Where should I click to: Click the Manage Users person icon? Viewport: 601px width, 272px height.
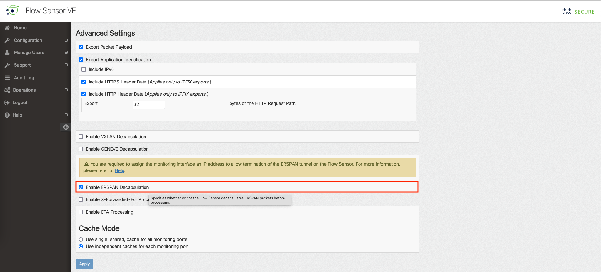[7, 53]
